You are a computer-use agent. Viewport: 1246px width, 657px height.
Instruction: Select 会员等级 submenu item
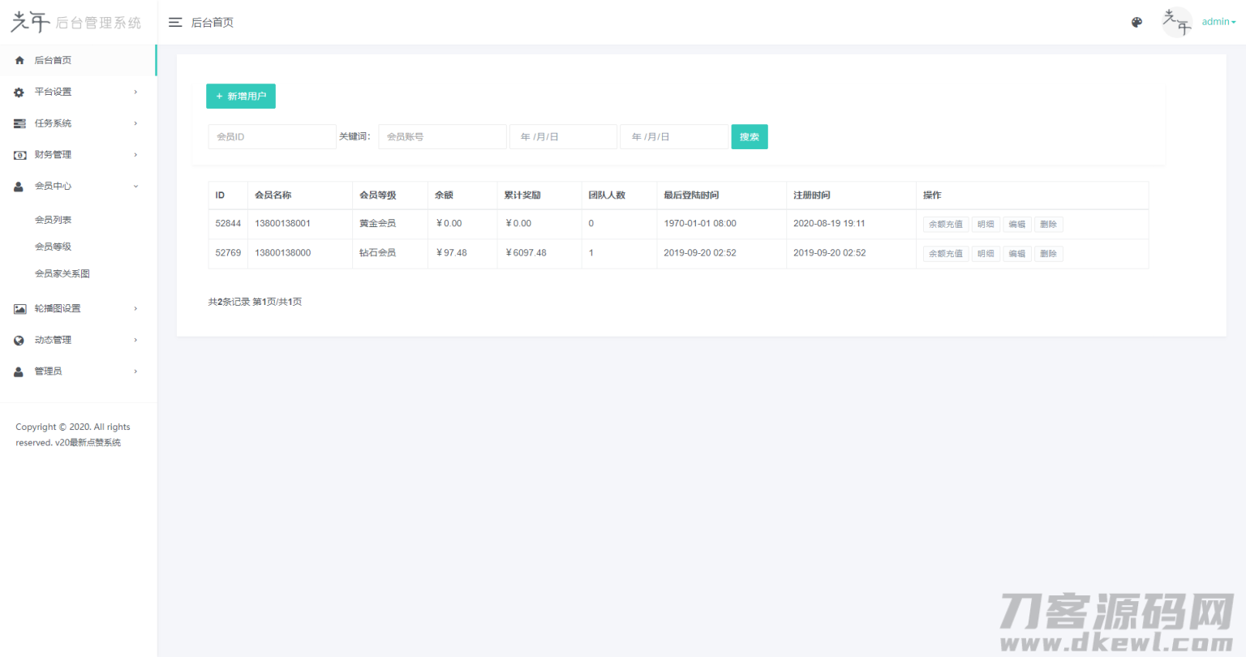click(x=54, y=247)
